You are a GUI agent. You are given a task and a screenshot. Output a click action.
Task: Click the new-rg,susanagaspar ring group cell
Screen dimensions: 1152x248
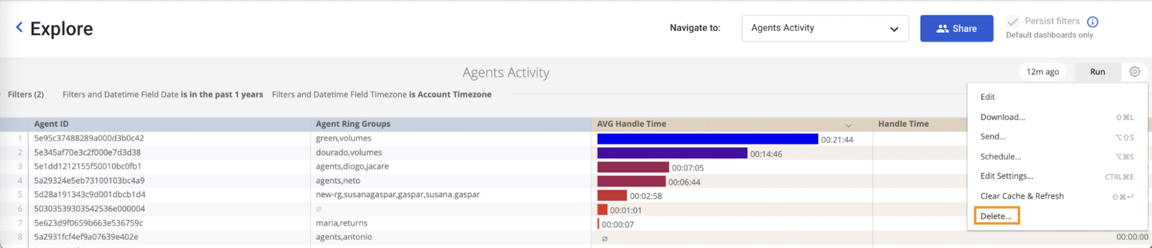coord(397,194)
